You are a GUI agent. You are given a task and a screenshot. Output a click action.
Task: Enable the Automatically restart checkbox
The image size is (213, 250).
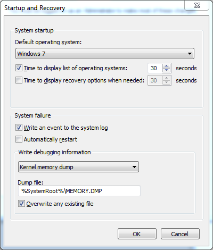pyautogui.click(x=19, y=139)
